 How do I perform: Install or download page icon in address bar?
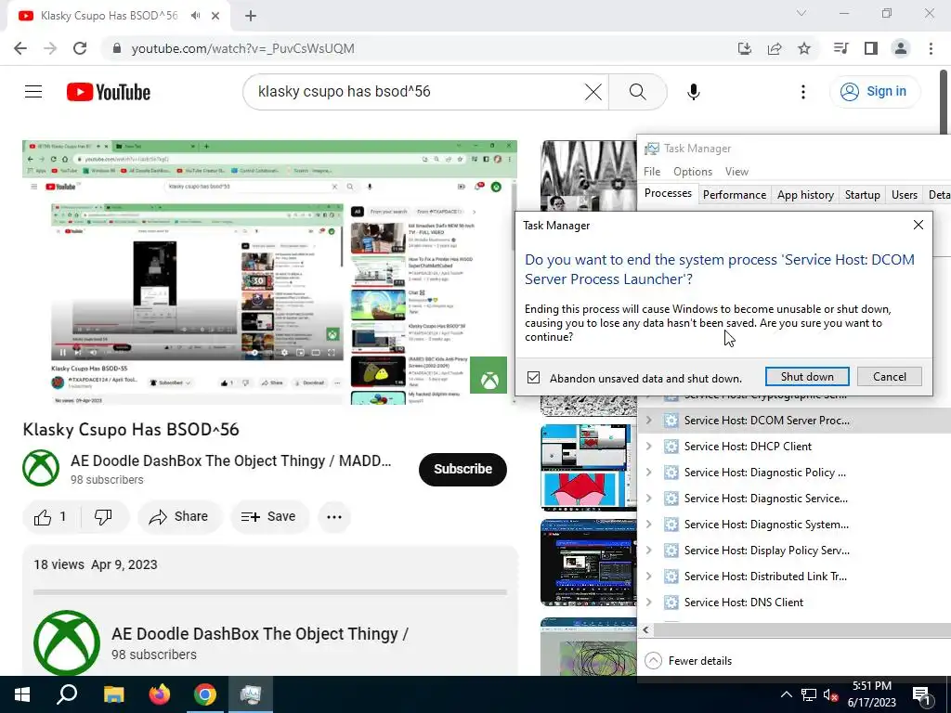[x=745, y=48]
